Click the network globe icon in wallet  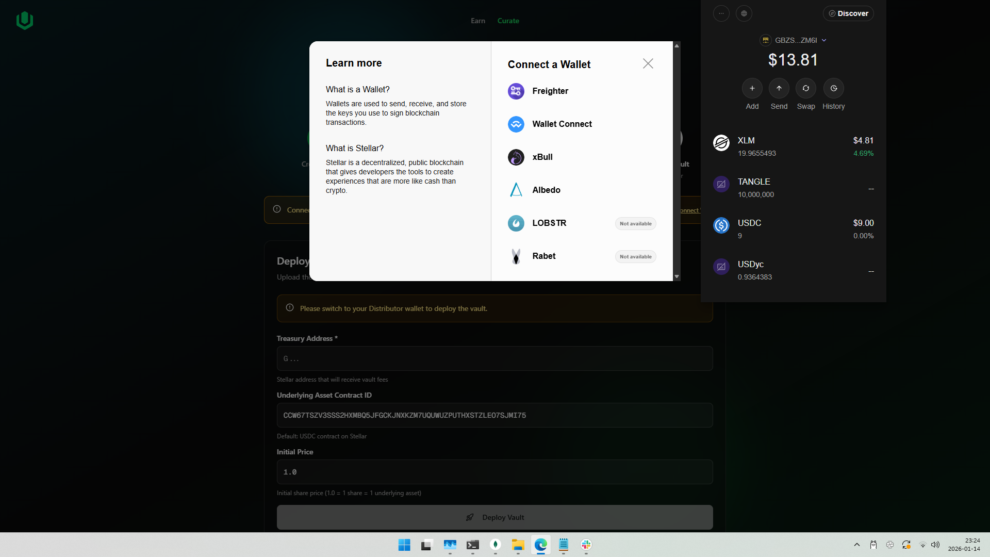(744, 14)
